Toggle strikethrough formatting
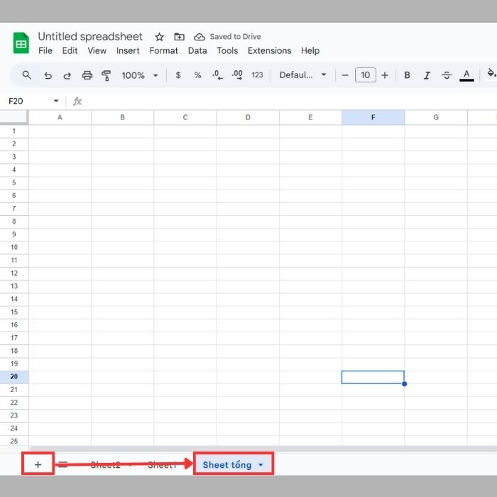This screenshot has height=497, width=497. pyautogui.click(x=447, y=75)
